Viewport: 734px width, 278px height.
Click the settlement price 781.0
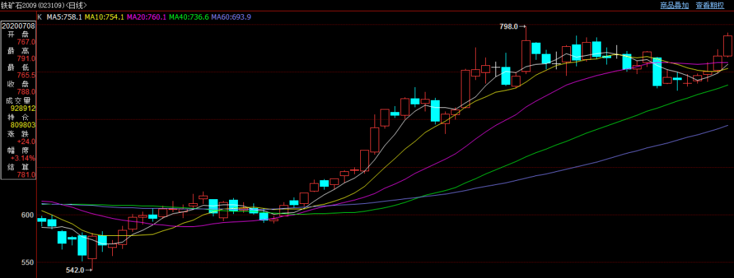(x=27, y=175)
